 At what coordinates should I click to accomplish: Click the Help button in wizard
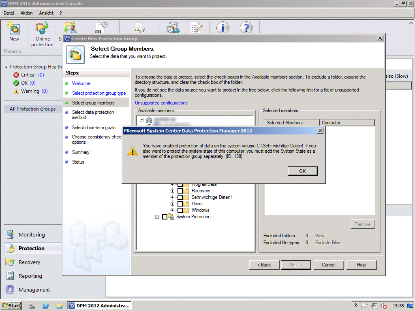pyautogui.click(x=361, y=265)
